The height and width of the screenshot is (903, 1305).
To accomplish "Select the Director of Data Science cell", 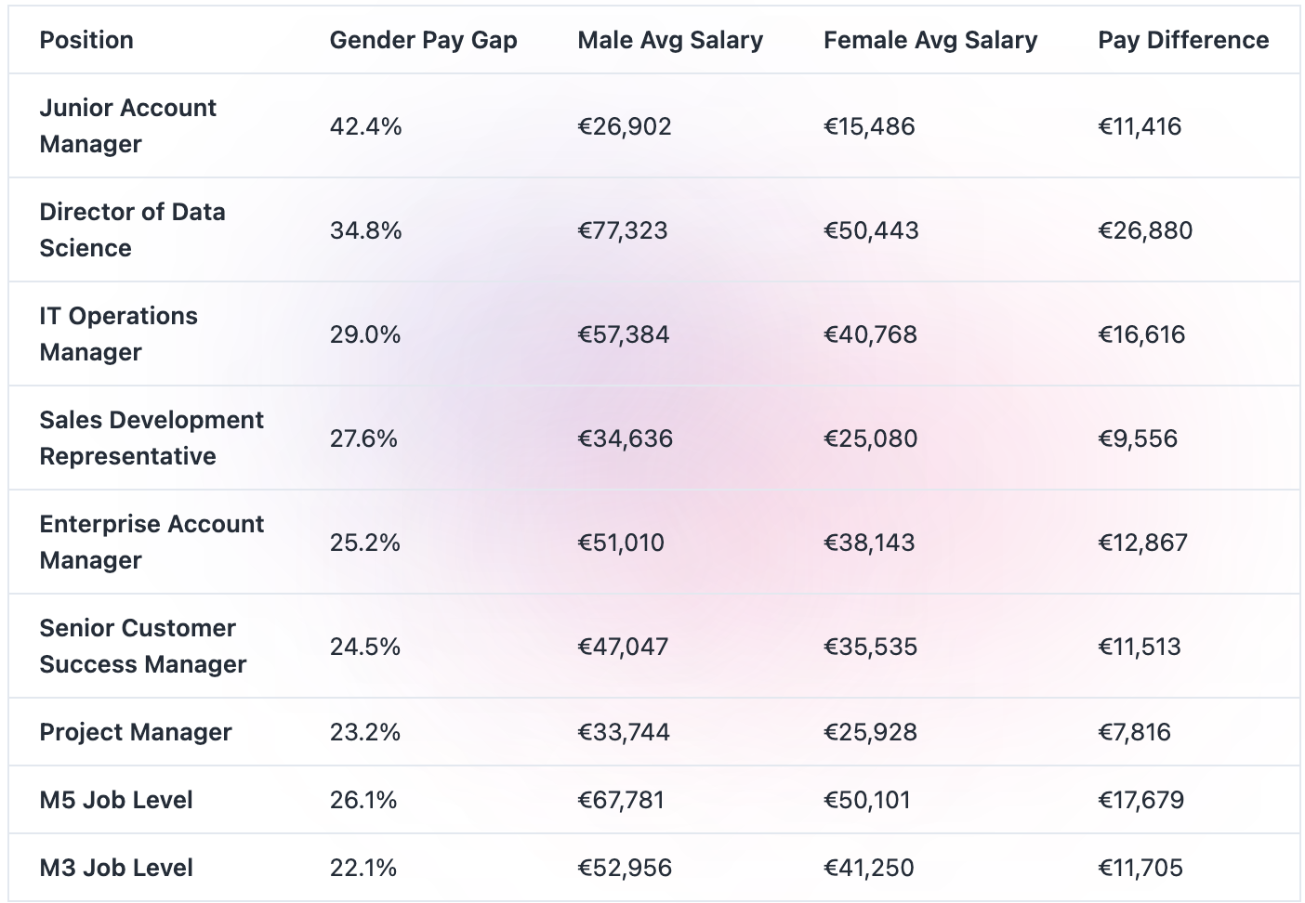I will pos(132,229).
